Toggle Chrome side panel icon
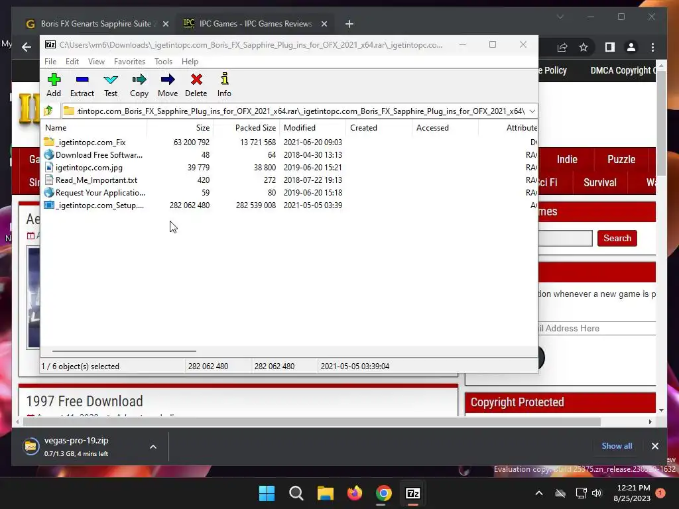Screen dimensions: 679x509 click(x=610, y=47)
